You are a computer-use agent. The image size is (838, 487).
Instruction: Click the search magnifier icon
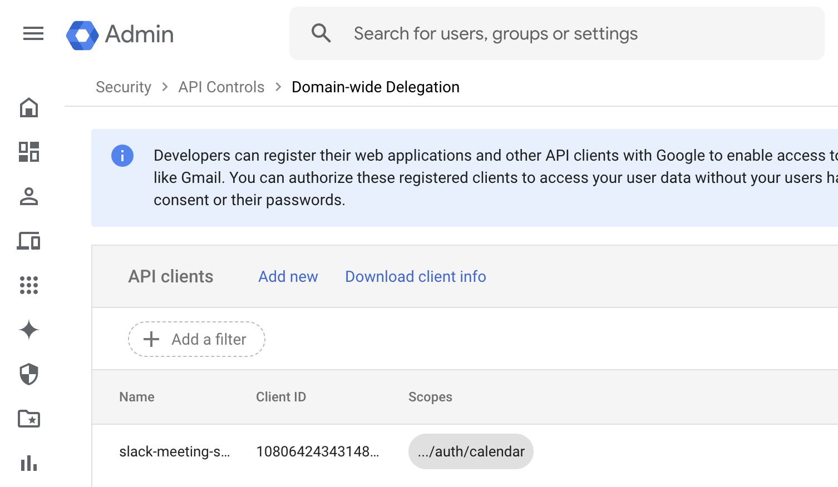click(321, 33)
